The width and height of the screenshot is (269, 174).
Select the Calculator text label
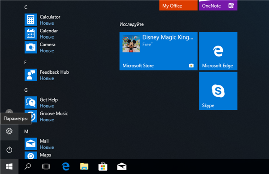coord(50,17)
